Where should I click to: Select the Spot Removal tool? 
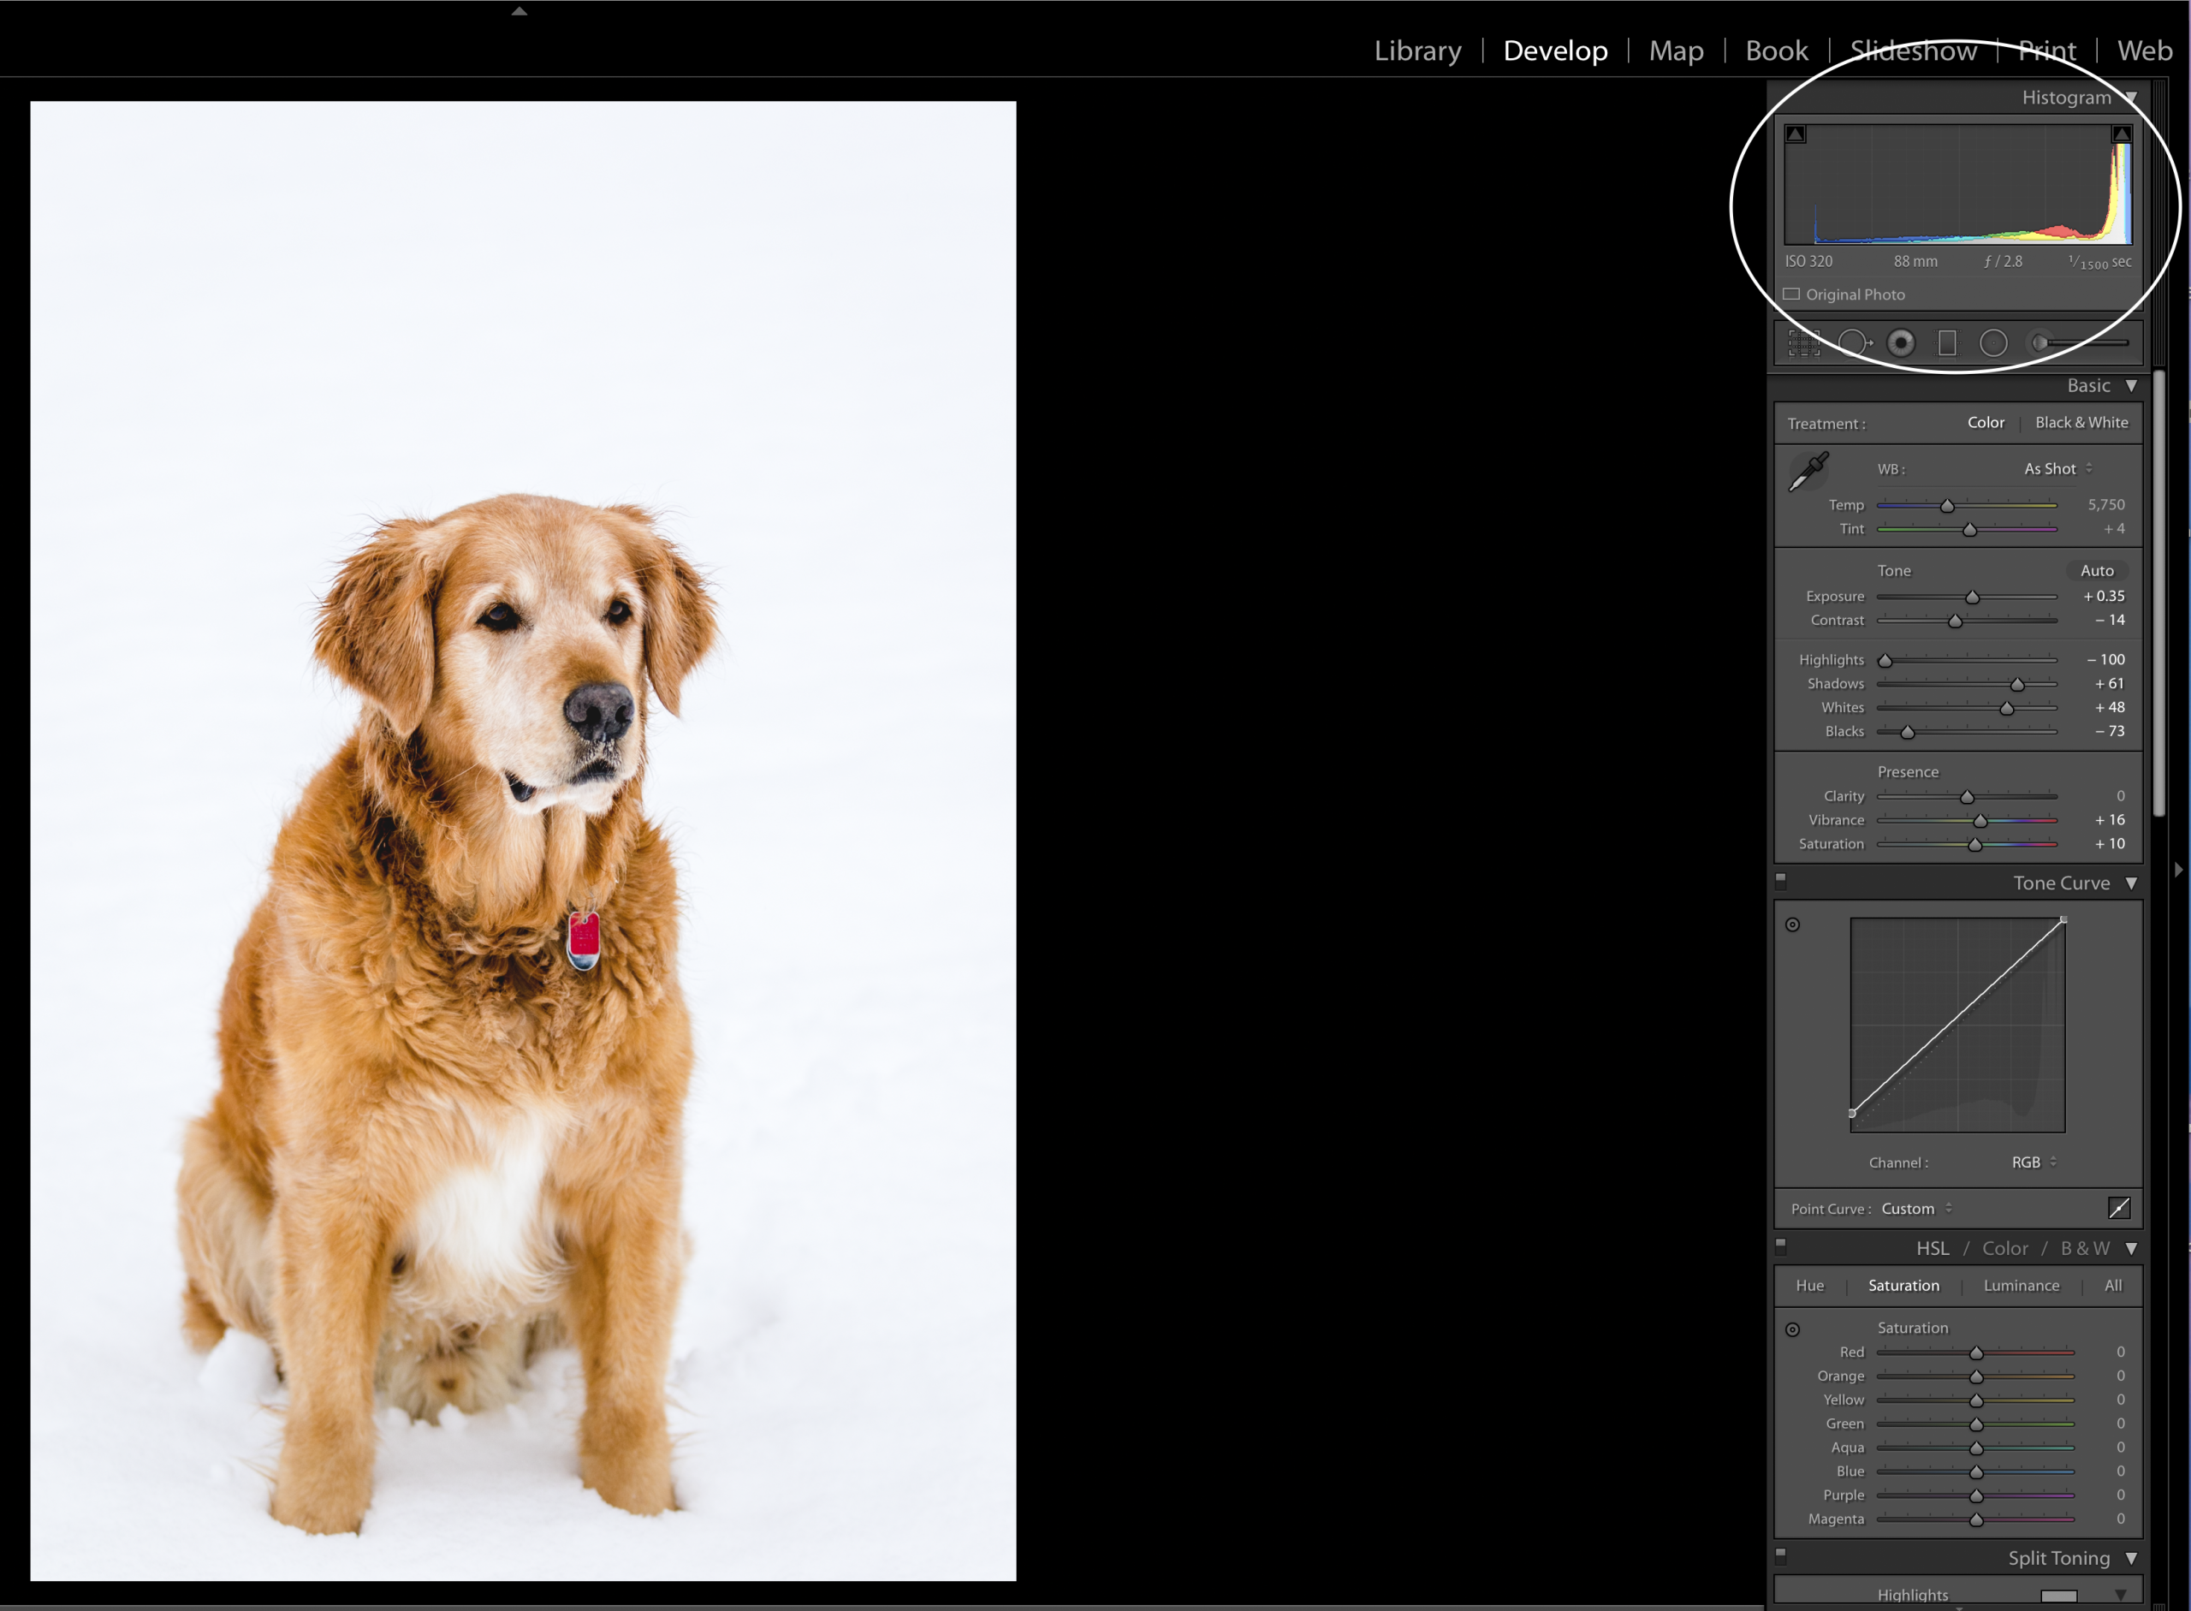[1853, 343]
